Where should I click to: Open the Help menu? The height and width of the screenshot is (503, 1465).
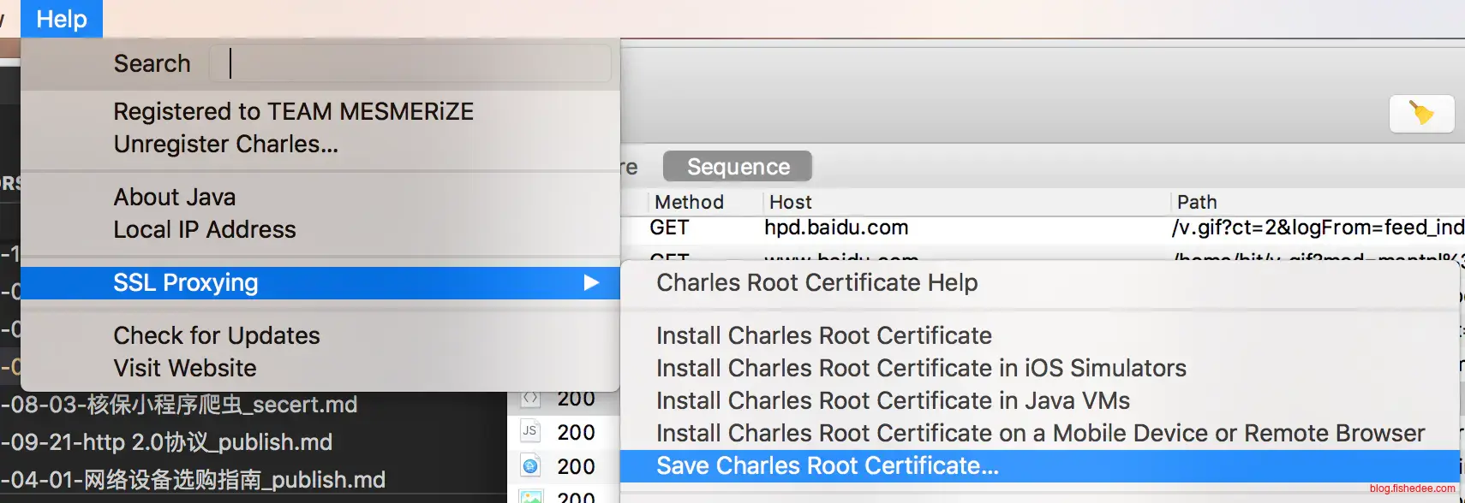61,19
